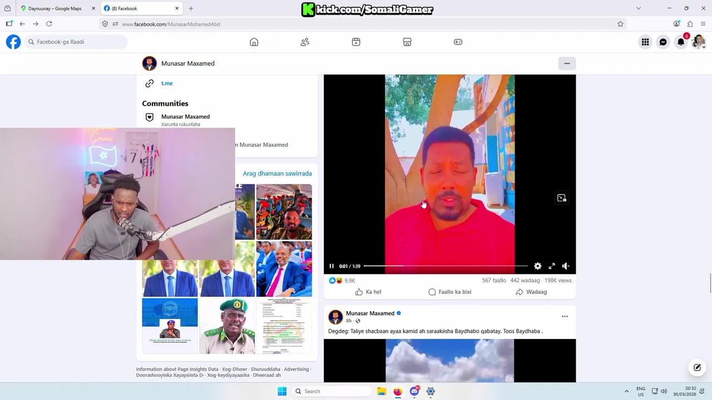This screenshot has height=400, width=712.
Task: Reload the current page
Action: pos(49,24)
